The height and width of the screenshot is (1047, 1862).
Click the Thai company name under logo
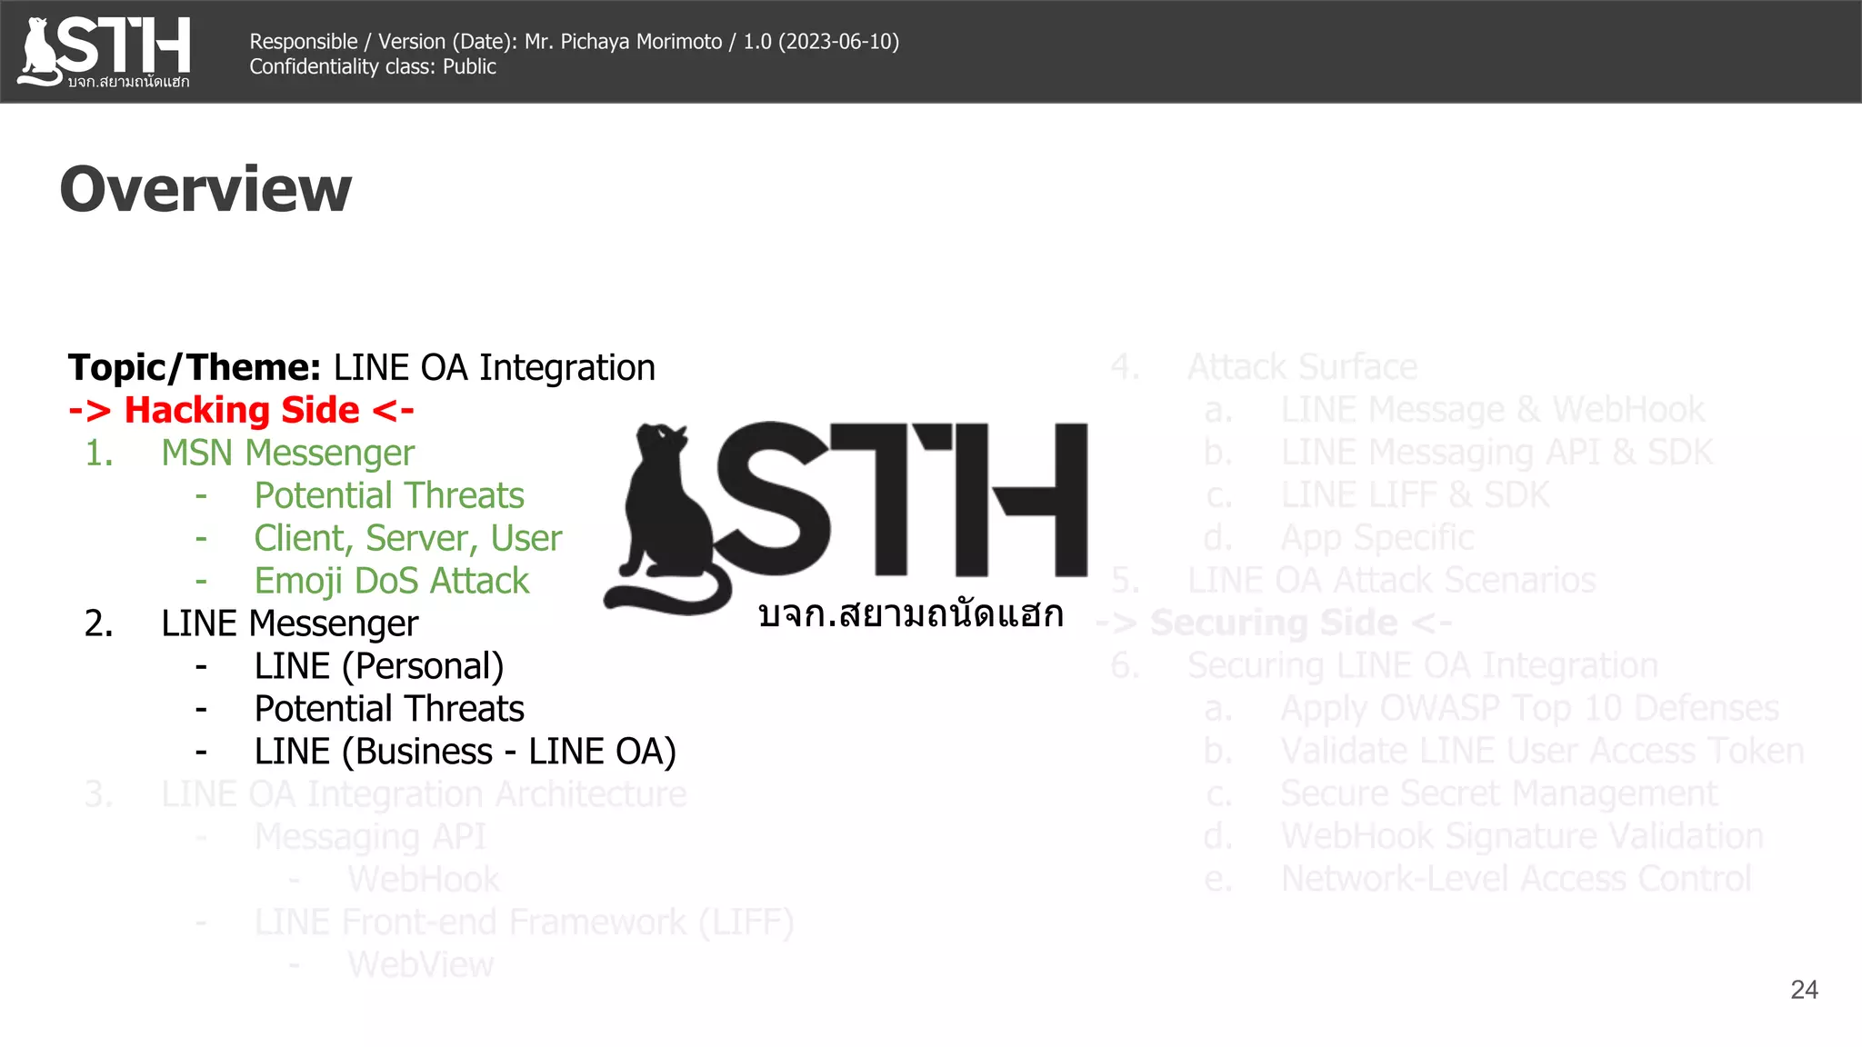[x=910, y=615]
